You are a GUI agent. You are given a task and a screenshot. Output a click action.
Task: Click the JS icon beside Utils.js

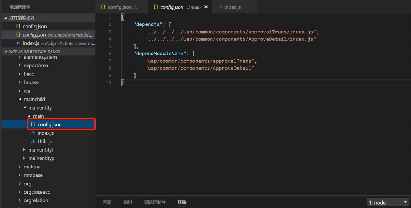pyautogui.click(x=33, y=142)
